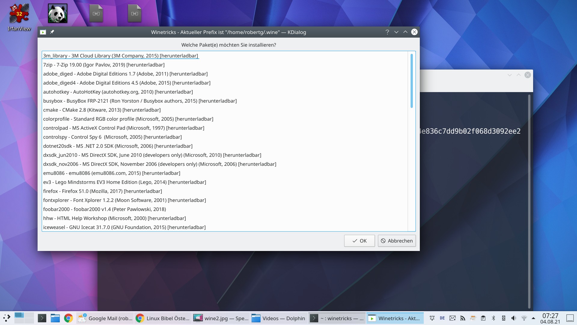Image resolution: width=577 pixels, height=325 pixels.
Task: Confirm package selection with OK
Action: pos(359,241)
